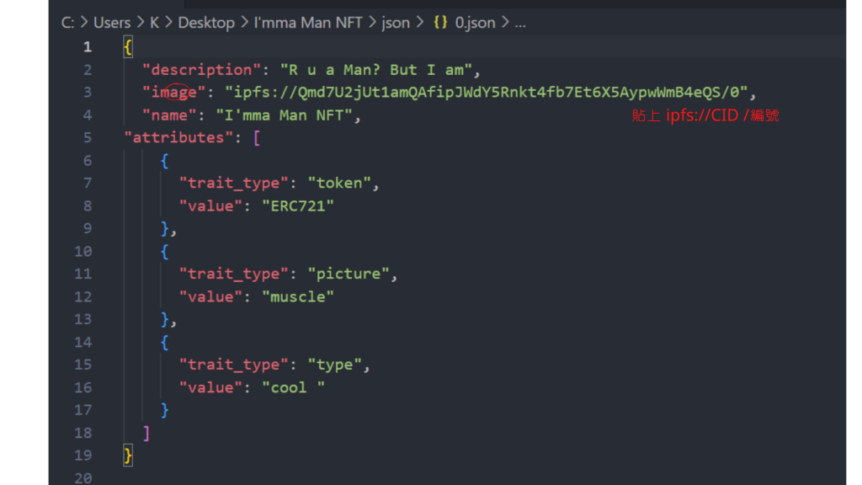Click the "value" key on line 12
Image resolution: width=862 pixels, height=485 pixels.
[210, 296]
